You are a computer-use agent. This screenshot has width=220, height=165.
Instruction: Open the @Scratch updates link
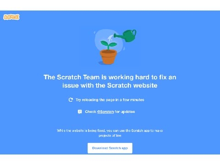(x=105, y=112)
